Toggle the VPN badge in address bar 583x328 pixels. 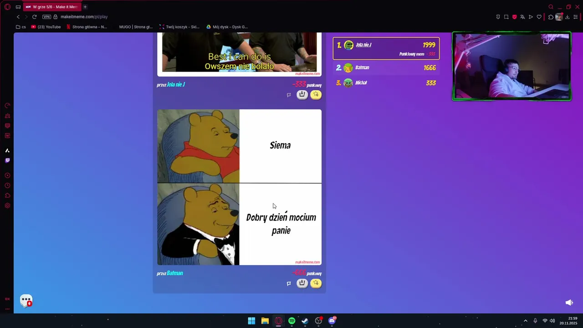[x=46, y=17]
